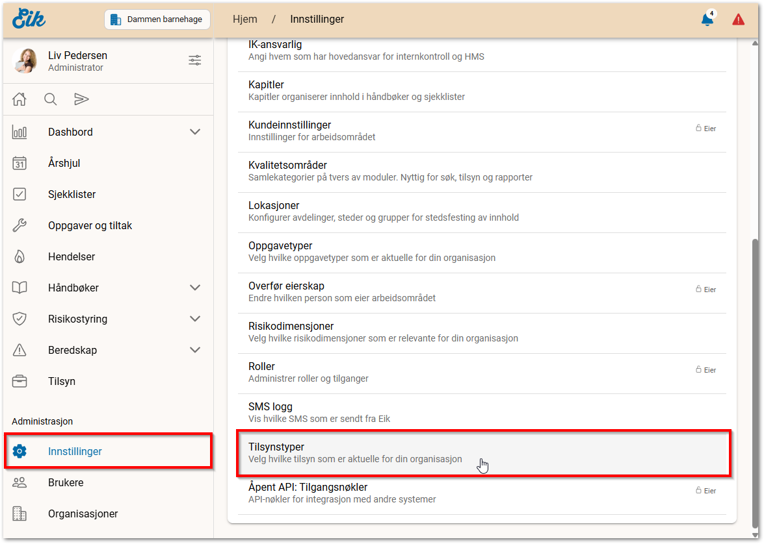This screenshot has height=544, width=764.
Task: Open the home icon in sidebar
Action: [x=20, y=99]
